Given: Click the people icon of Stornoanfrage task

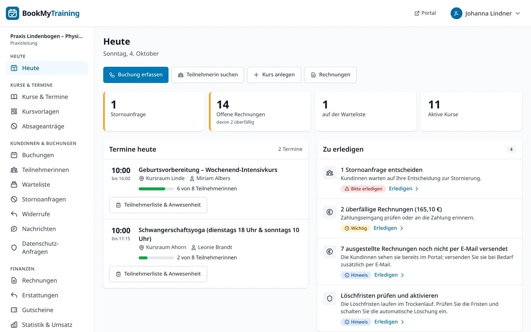Looking at the screenshot, I should pyautogui.click(x=330, y=173).
